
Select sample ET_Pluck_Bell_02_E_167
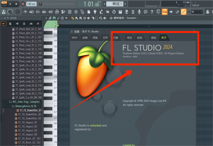29,29
